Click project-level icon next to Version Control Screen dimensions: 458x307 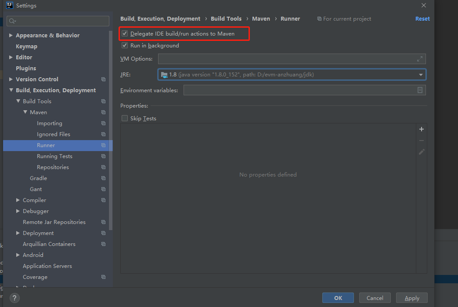pyautogui.click(x=103, y=79)
